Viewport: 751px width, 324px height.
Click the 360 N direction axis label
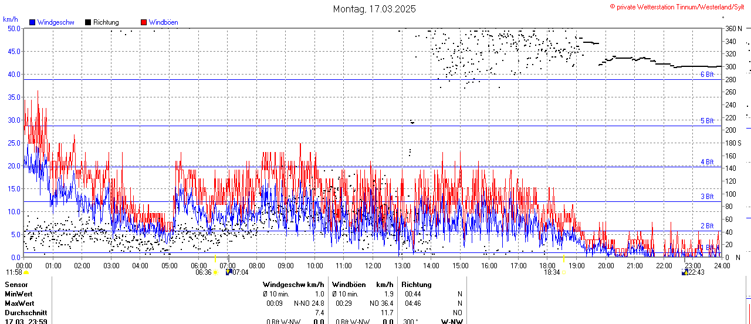click(733, 28)
